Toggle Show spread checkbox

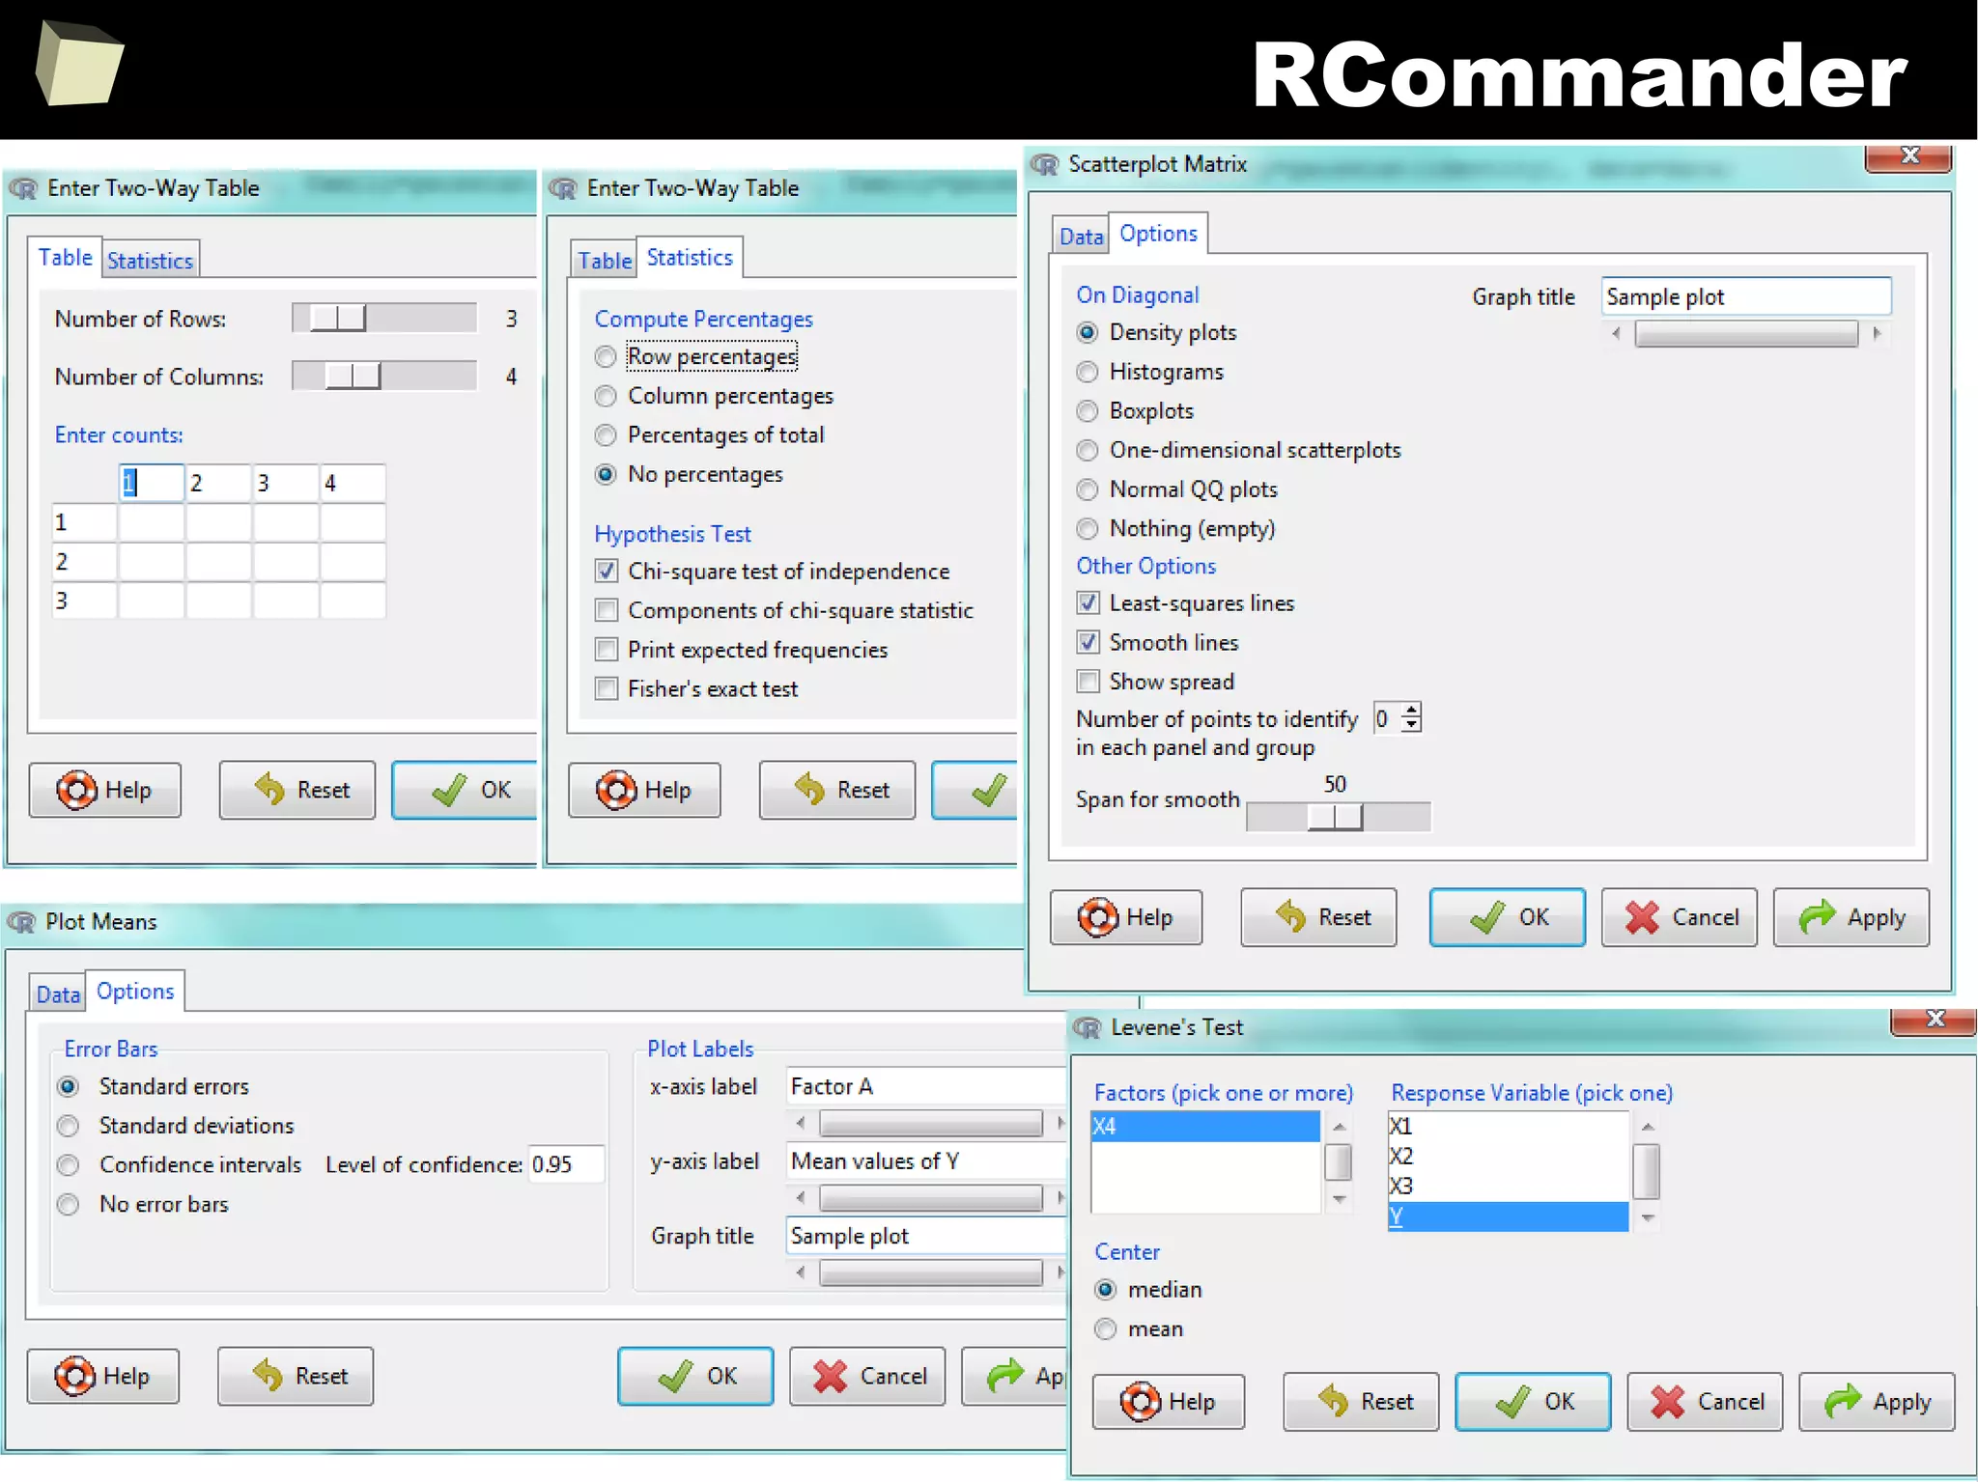coord(1088,682)
